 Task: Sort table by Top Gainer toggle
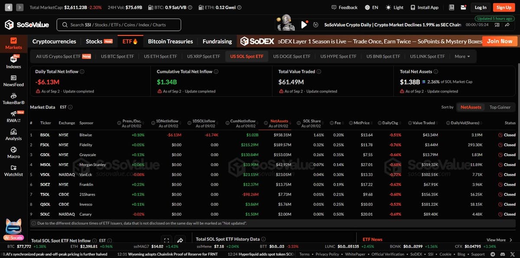(x=500, y=107)
